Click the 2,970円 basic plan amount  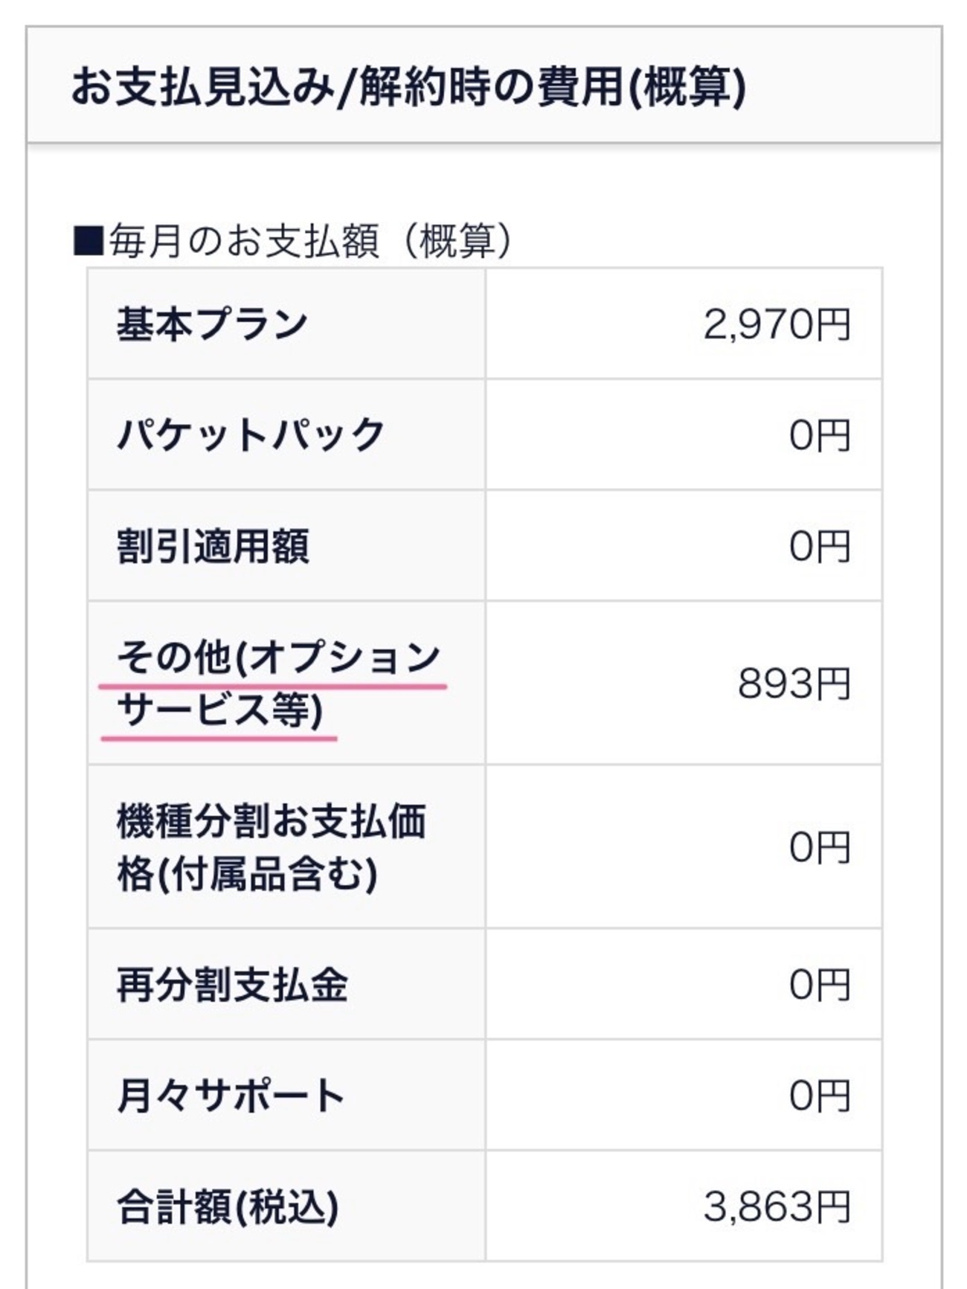(x=776, y=325)
